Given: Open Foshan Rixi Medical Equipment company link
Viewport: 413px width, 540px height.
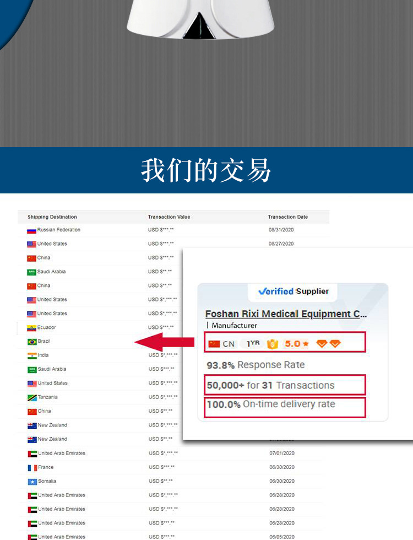Looking at the screenshot, I should [286, 314].
